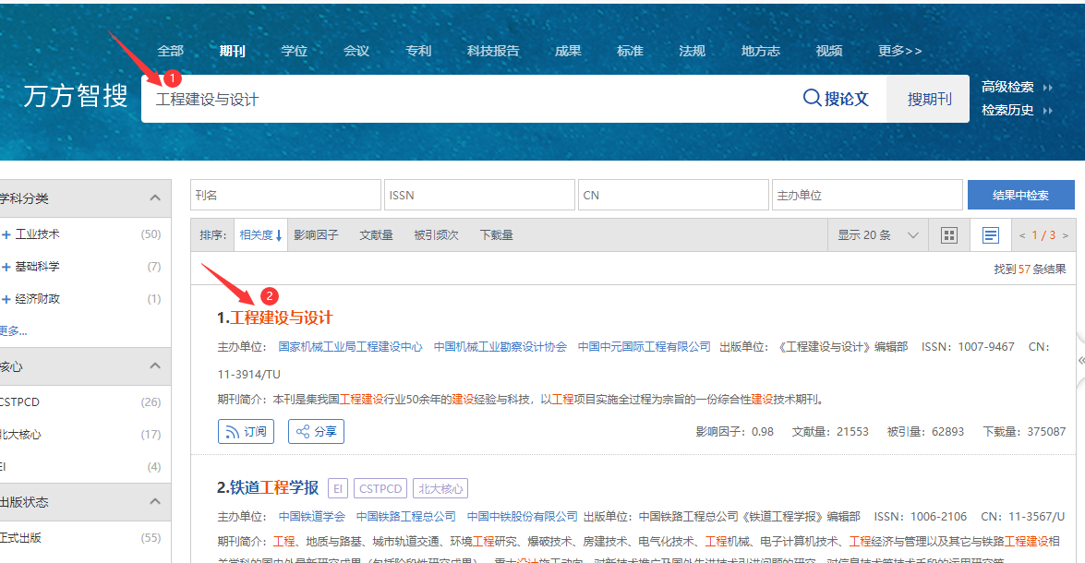
Task: Sort results by 下载量
Action: (x=496, y=235)
